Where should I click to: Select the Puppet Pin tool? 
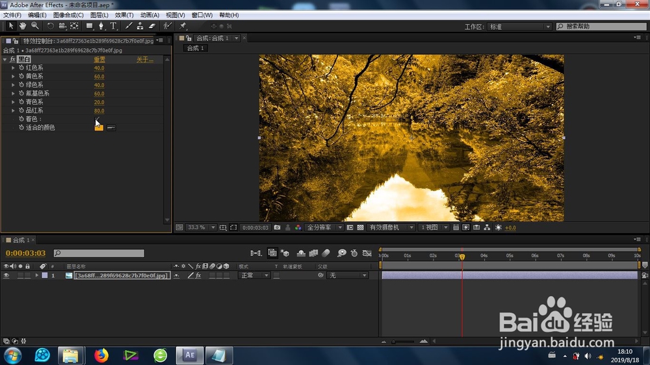183,26
